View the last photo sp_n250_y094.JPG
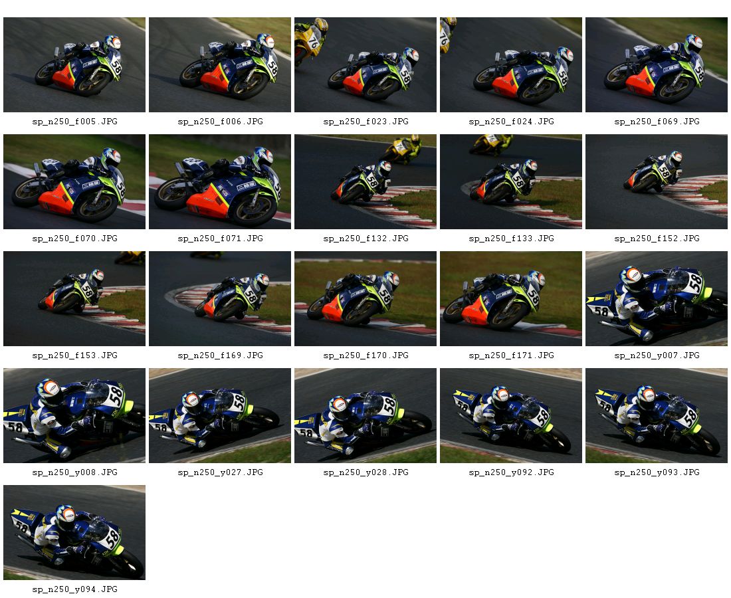 74,533
